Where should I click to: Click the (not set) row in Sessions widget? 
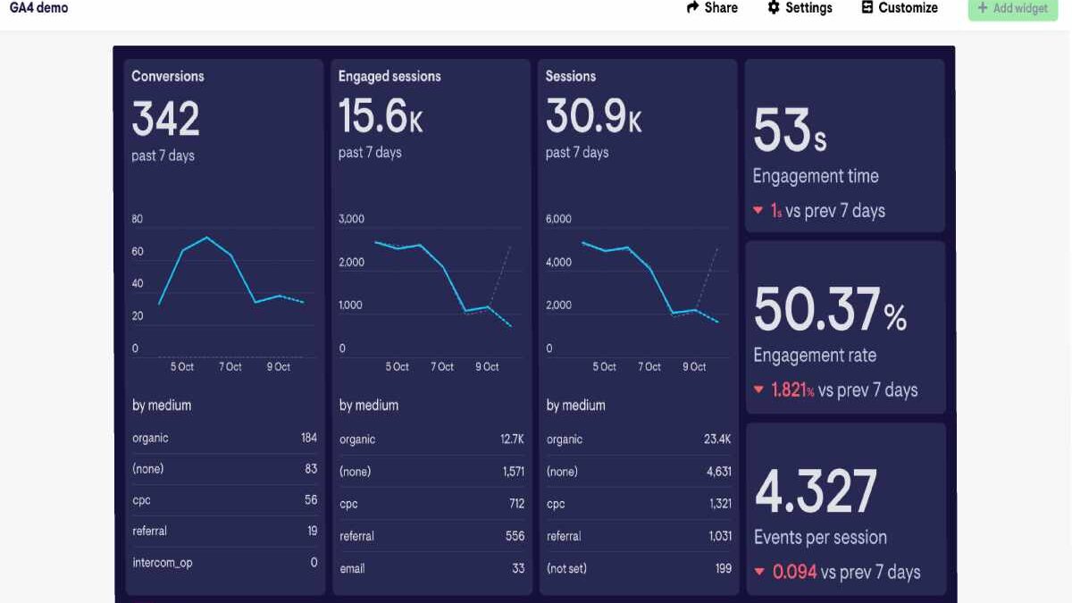coord(638,568)
